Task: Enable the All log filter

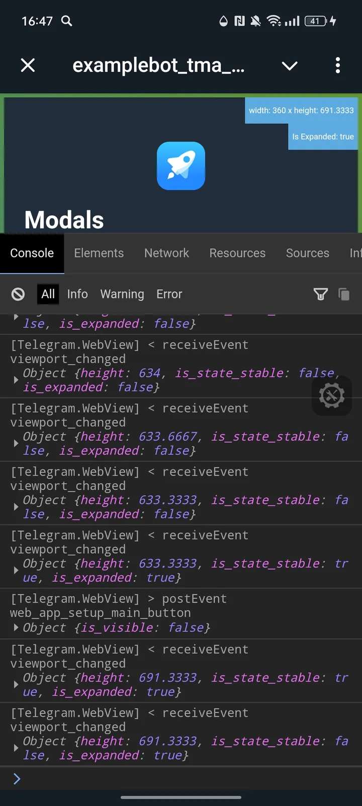Action: [48, 294]
